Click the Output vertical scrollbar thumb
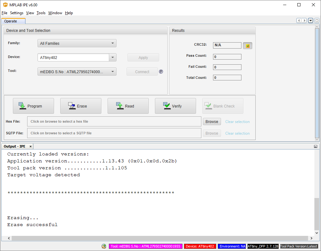Image resolution: width=321 pixels, height=251 pixels. pyautogui.click(x=317, y=214)
